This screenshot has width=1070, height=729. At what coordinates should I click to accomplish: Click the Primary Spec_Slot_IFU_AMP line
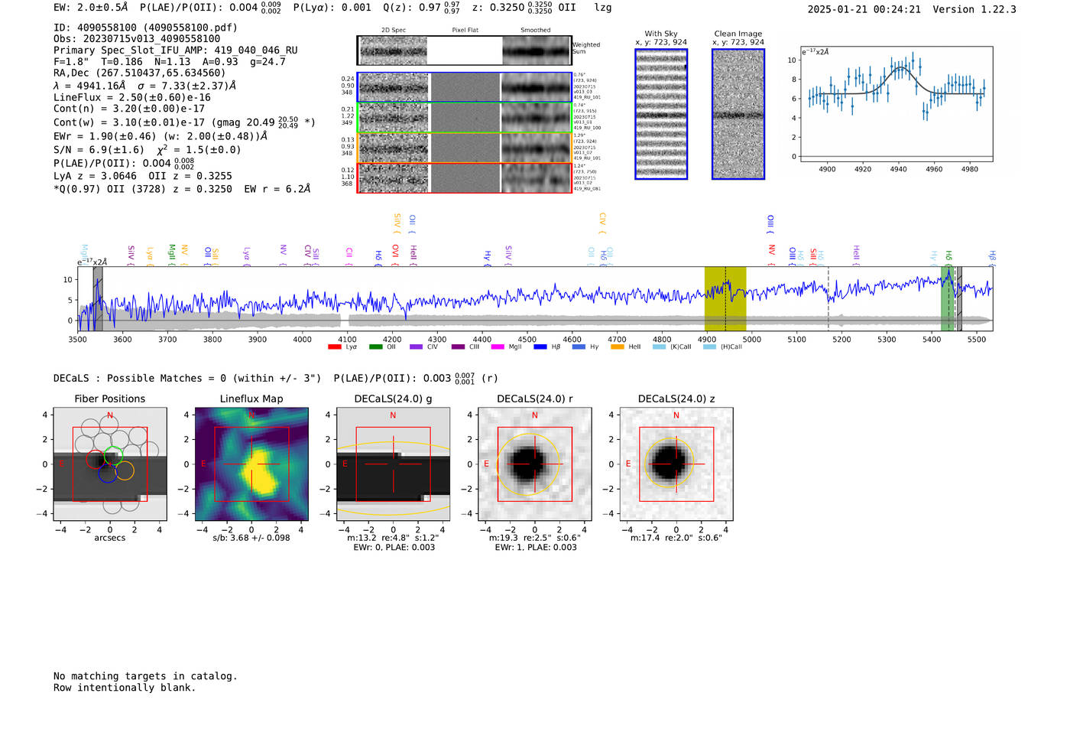pos(176,50)
